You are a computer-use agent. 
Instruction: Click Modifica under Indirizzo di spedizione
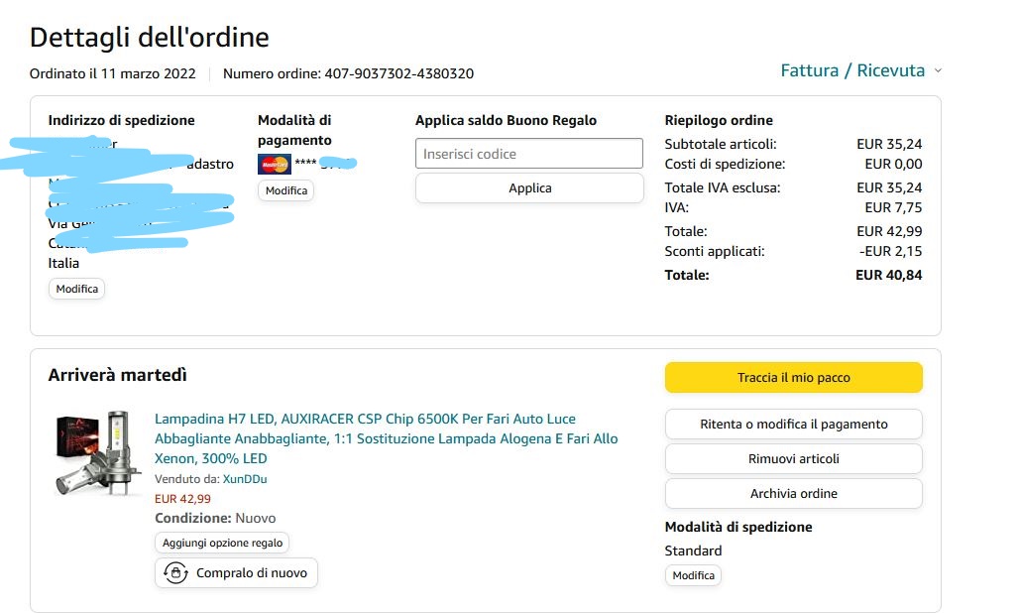(76, 289)
